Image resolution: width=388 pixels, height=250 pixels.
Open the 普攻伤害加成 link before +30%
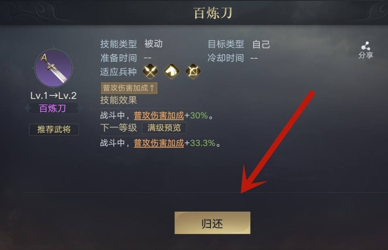(159, 116)
